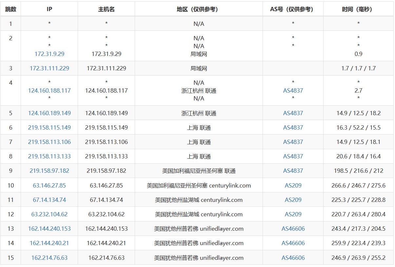Click the AS4837 link on hop 5
Screen dimensions: 395x267
[x=293, y=113]
